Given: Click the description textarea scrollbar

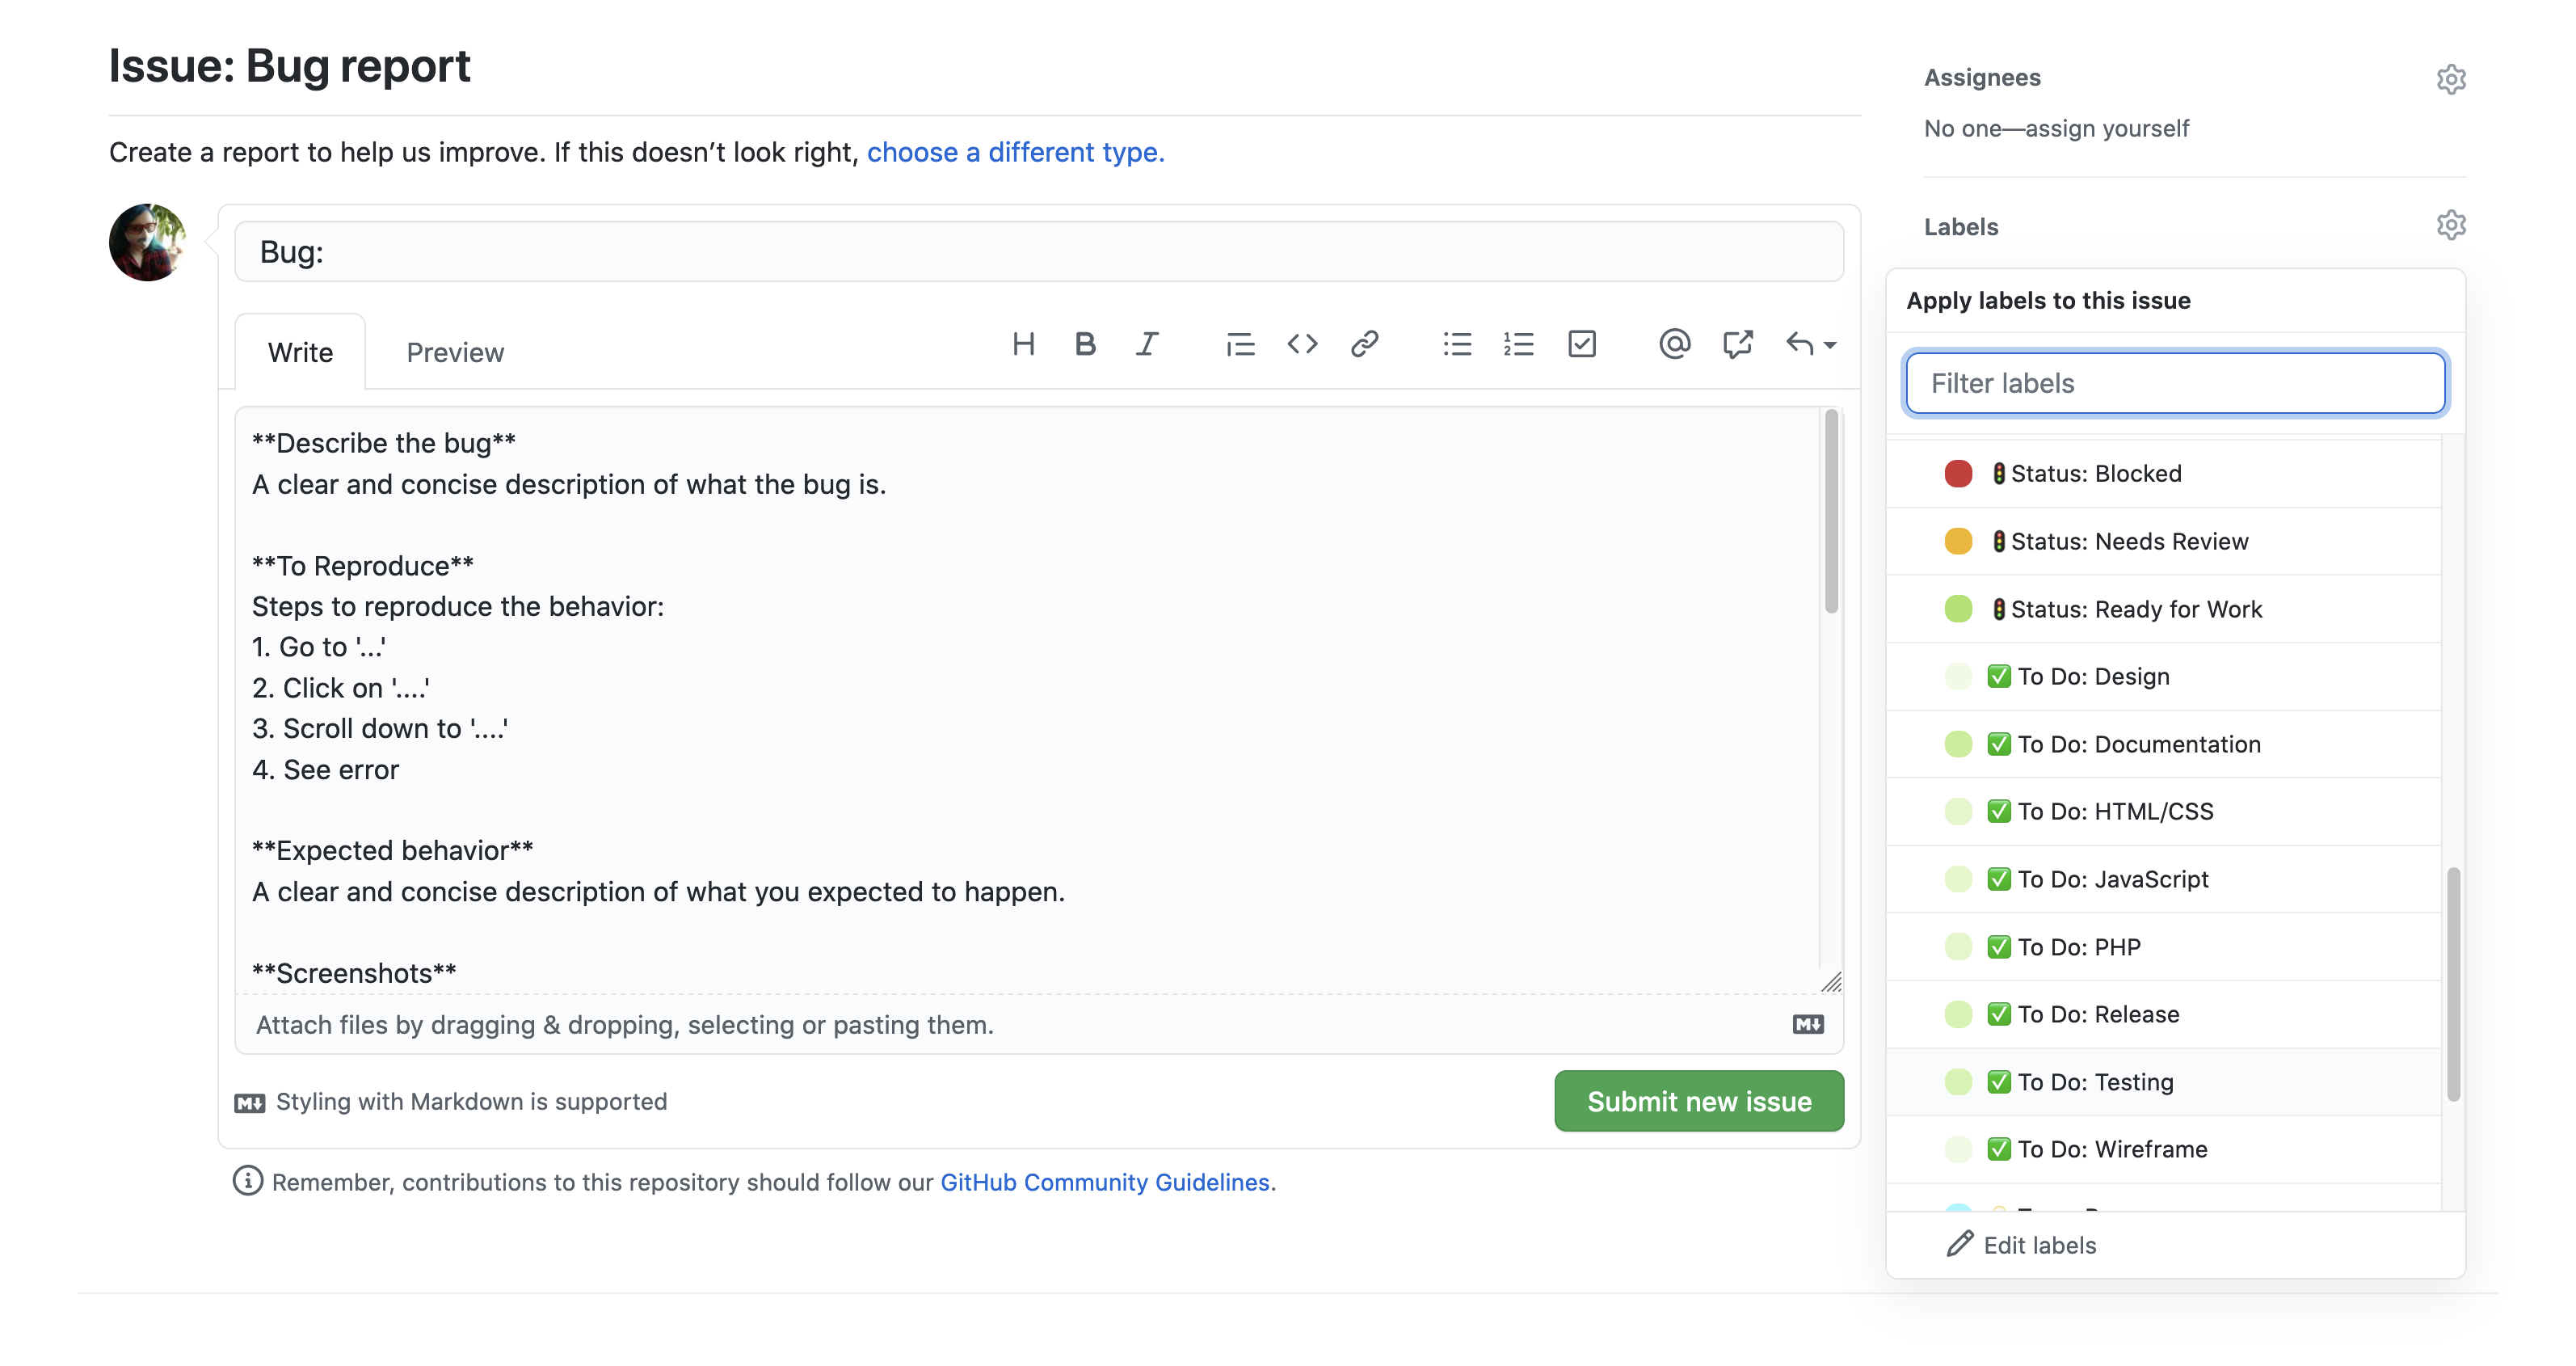Looking at the screenshot, I should click(x=1832, y=511).
